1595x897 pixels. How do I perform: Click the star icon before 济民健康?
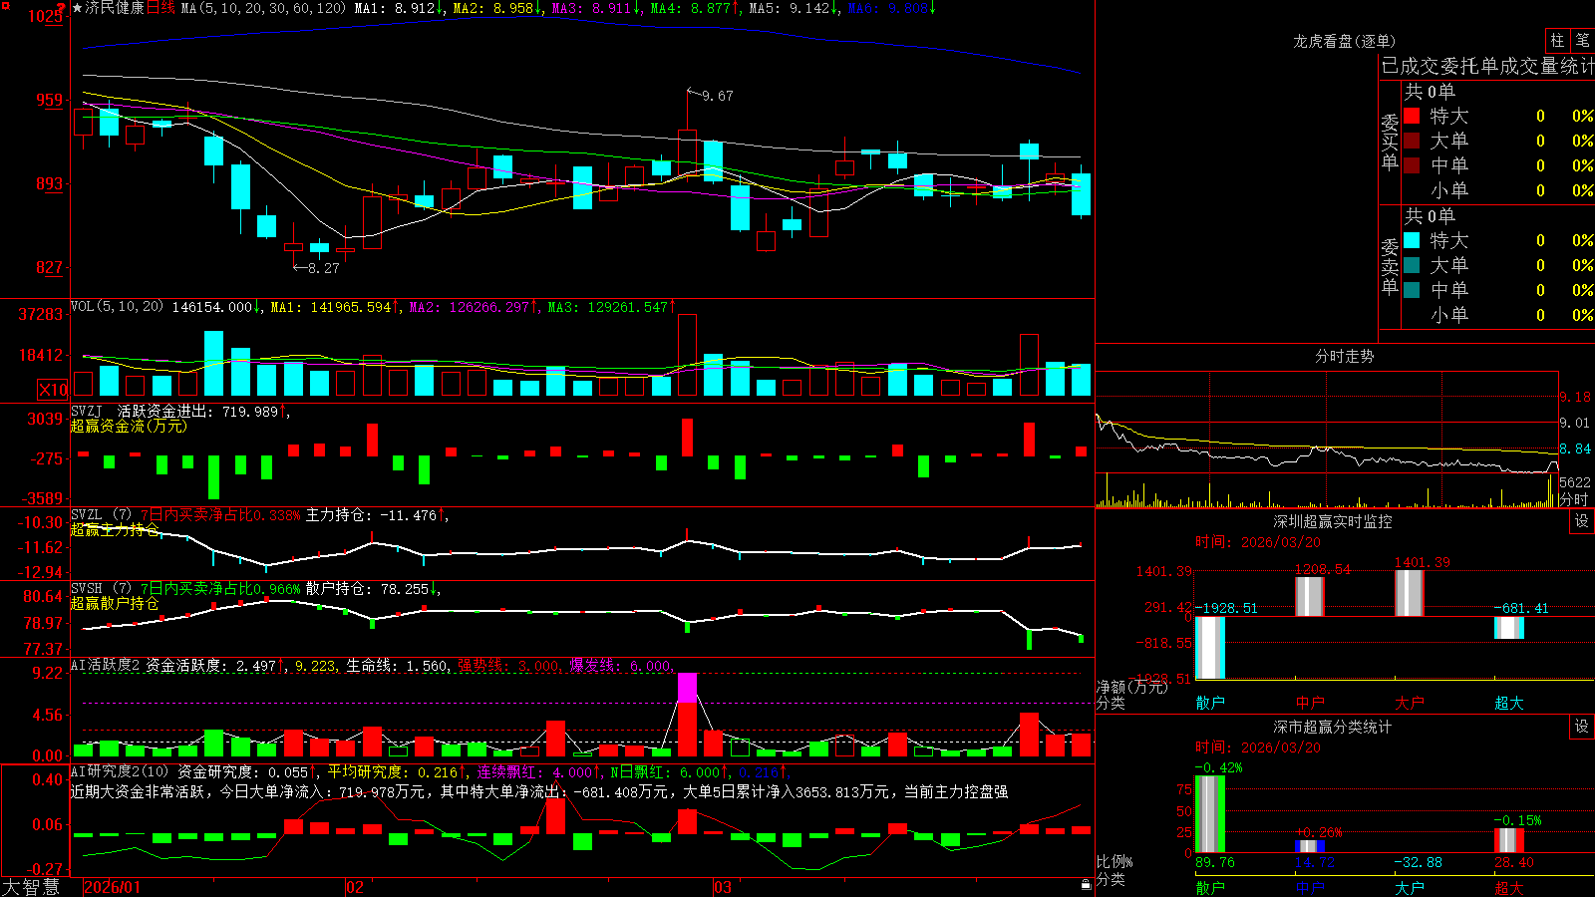[78, 8]
